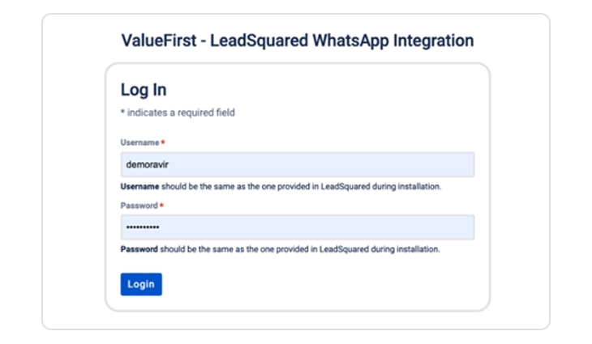Click the '* indicates a required field' note

coord(178,113)
